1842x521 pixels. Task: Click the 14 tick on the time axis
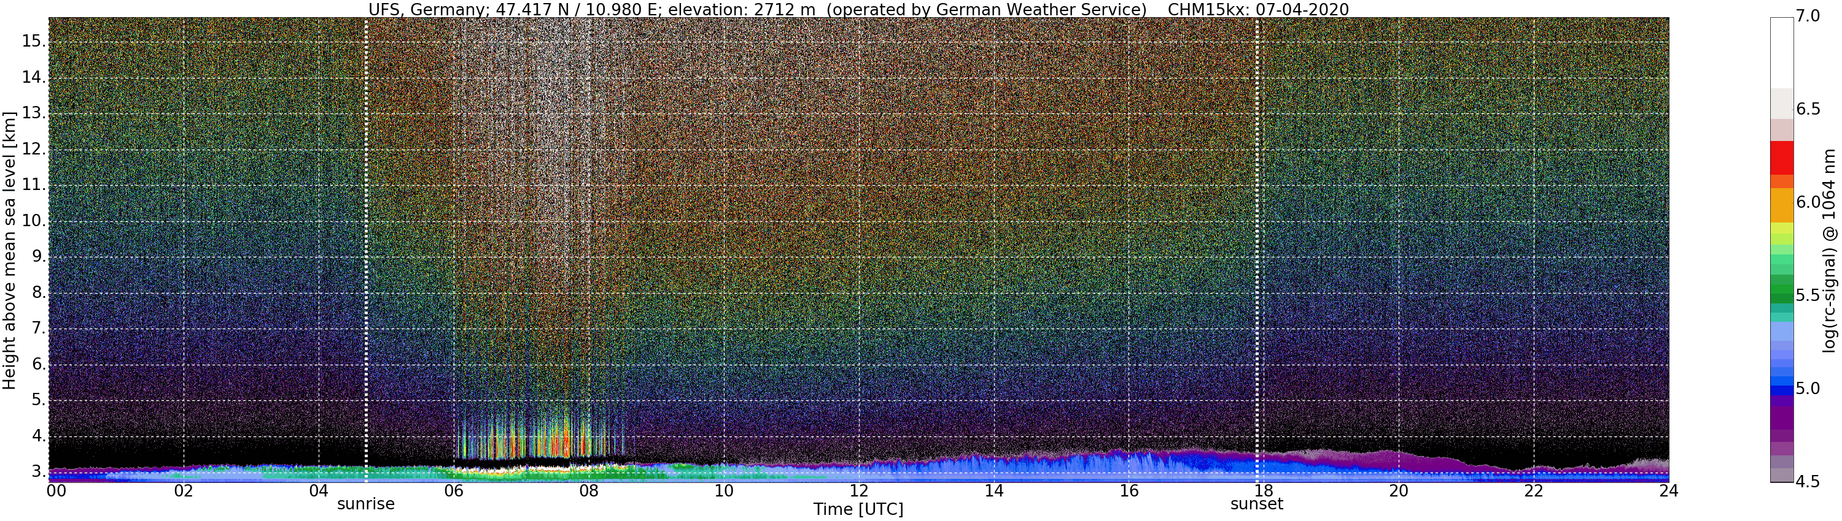pyautogui.click(x=993, y=491)
